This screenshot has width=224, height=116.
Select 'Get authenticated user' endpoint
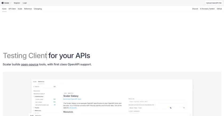(45, 105)
